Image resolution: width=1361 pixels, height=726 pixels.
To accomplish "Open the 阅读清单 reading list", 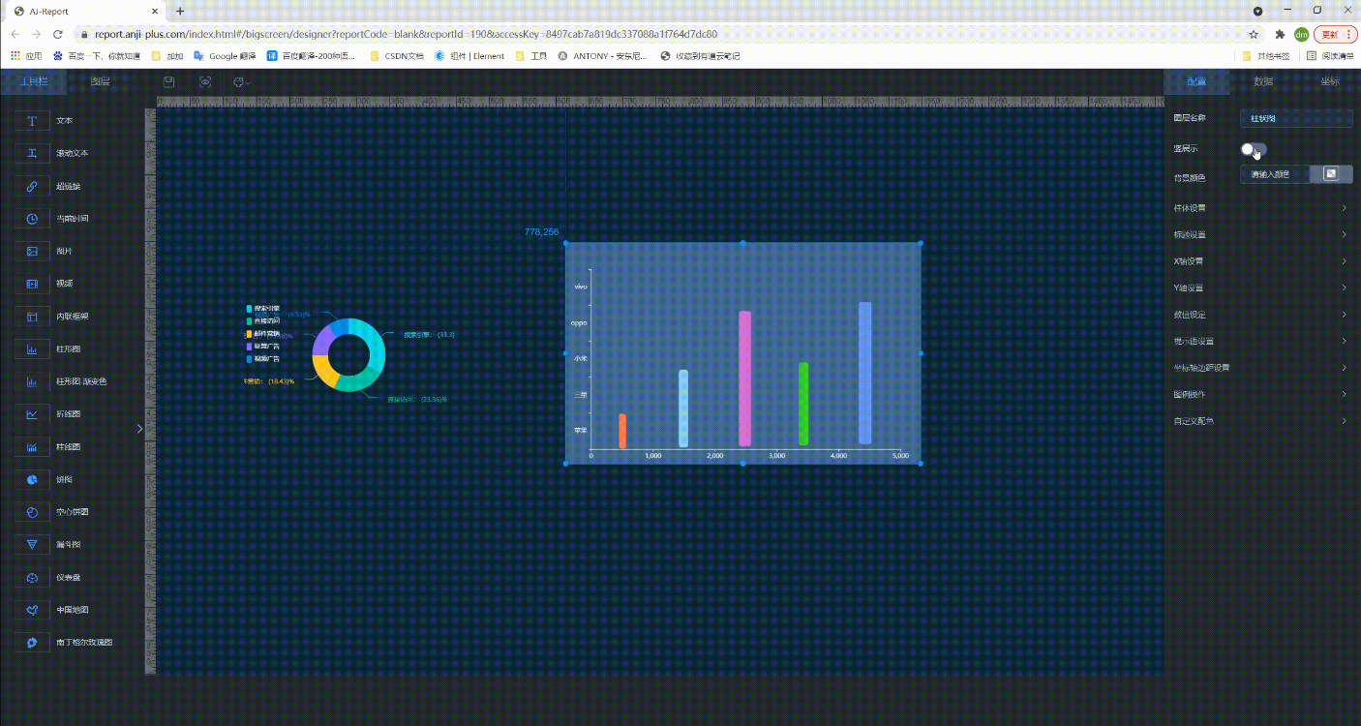I will (x=1330, y=56).
